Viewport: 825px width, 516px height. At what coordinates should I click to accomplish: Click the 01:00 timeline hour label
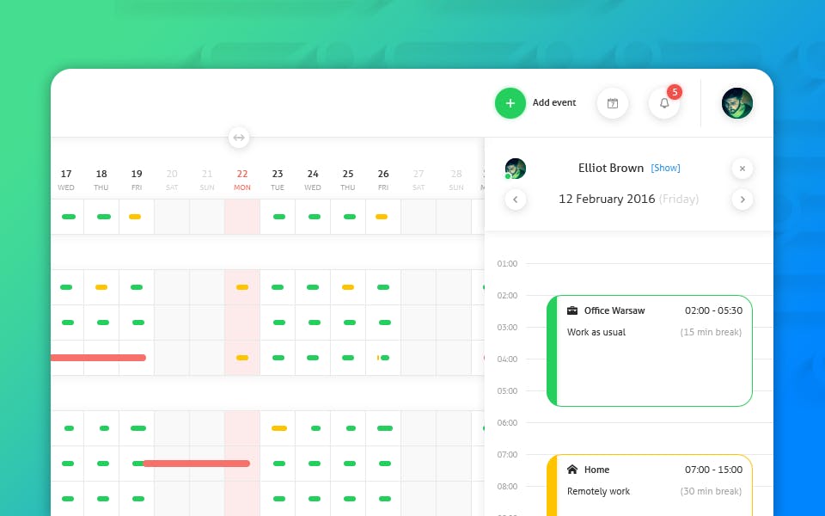tap(507, 263)
